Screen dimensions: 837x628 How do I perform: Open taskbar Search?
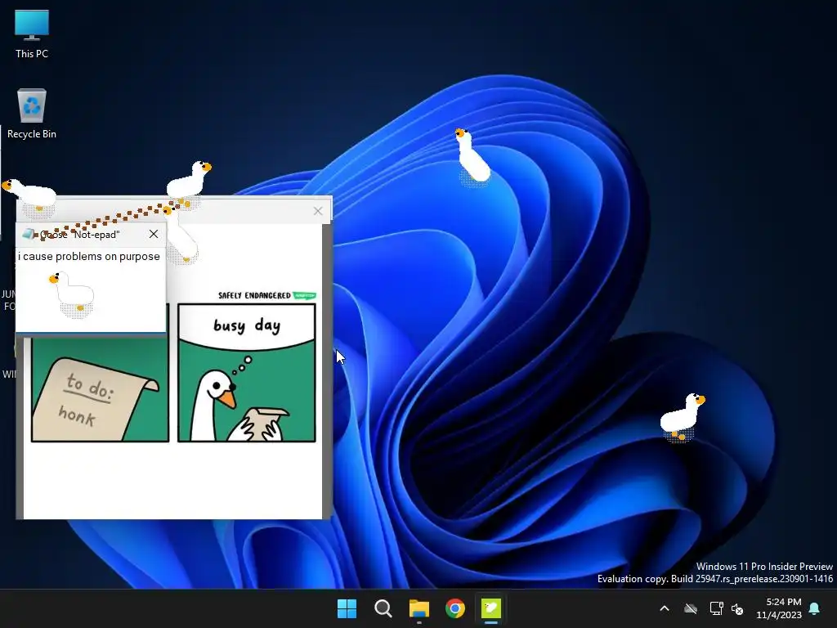coord(383,608)
